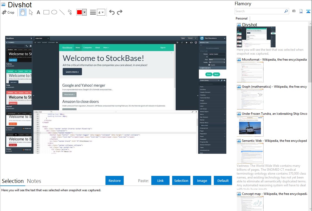This screenshot has height=211, width=312.
Task: Select the Personal tab
Action: [242, 18]
